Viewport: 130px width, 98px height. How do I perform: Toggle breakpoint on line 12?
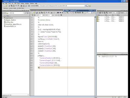(34, 44)
